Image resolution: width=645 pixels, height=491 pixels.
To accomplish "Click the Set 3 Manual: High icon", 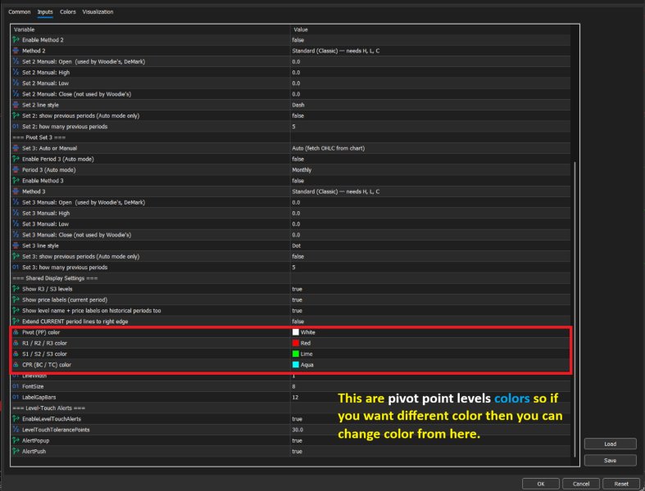I will point(16,213).
